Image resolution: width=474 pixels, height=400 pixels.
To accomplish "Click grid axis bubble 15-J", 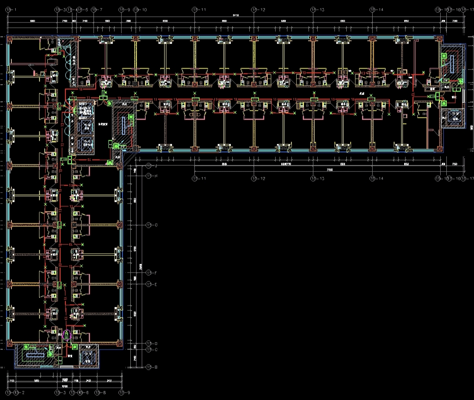I will (148, 166).
